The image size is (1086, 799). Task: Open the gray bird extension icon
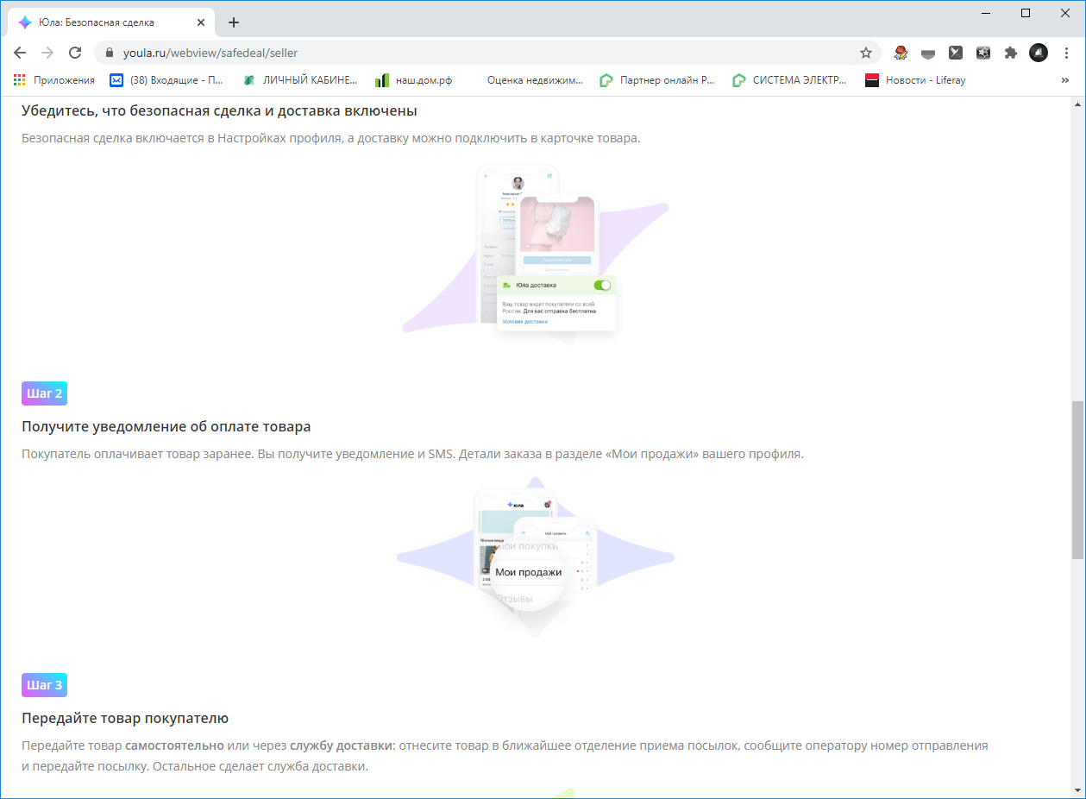956,53
